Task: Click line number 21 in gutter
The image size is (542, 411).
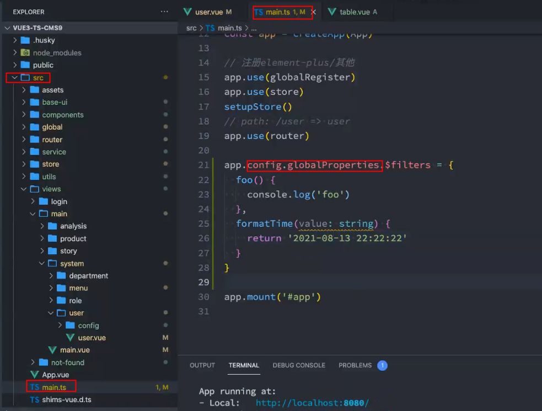Action: [x=203, y=165]
